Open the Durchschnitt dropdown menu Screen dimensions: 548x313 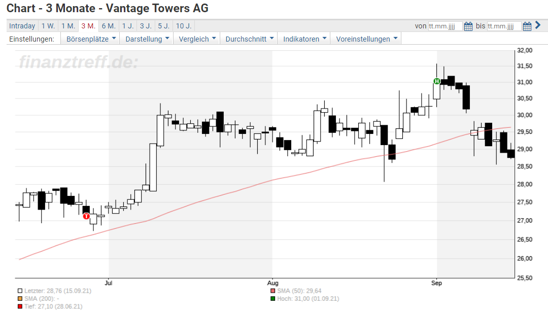coord(249,39)
